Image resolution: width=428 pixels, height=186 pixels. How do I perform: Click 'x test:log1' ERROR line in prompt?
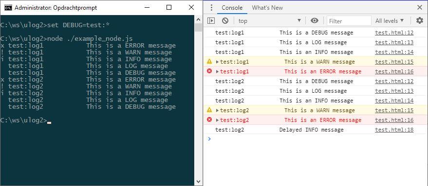tap(88, 46)
